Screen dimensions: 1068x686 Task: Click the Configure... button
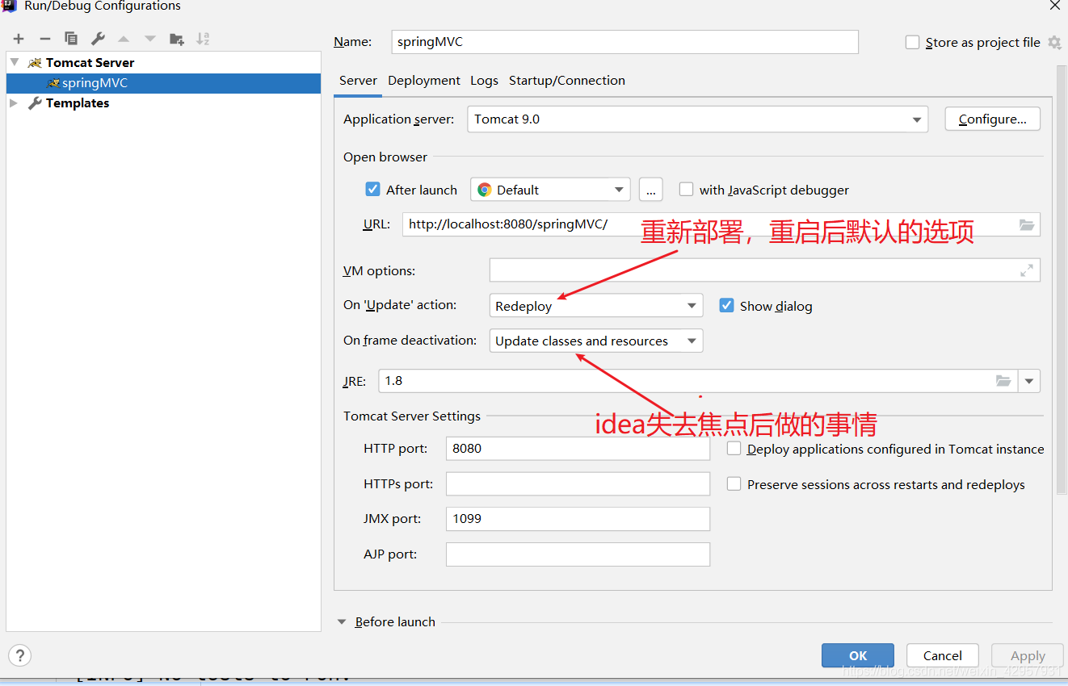(x=993, y=119)
